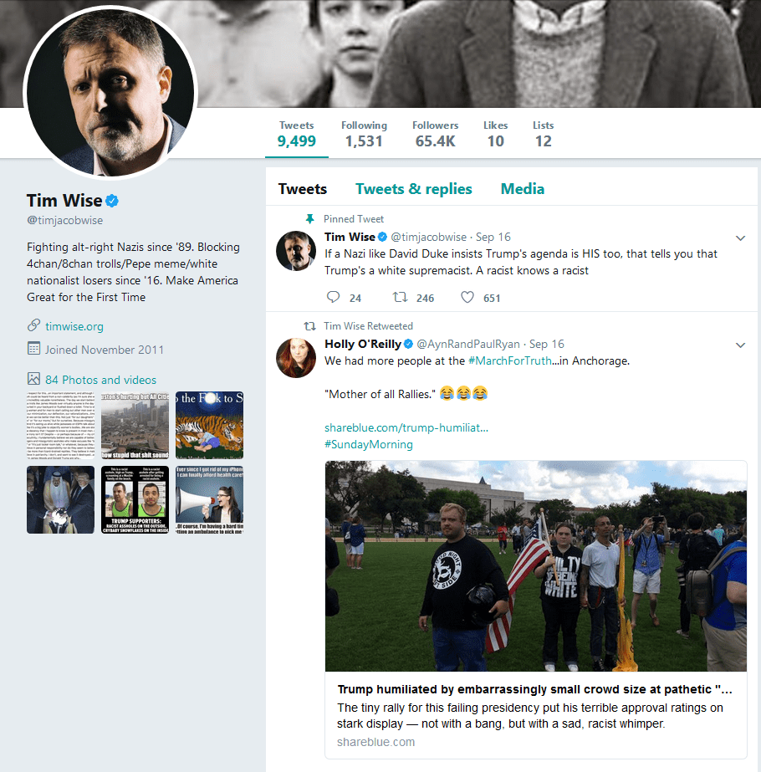The width and height of the screenshot is (761, 772).
Task: Open shareblue.com/trump-humiliat link
Action: 406,428
